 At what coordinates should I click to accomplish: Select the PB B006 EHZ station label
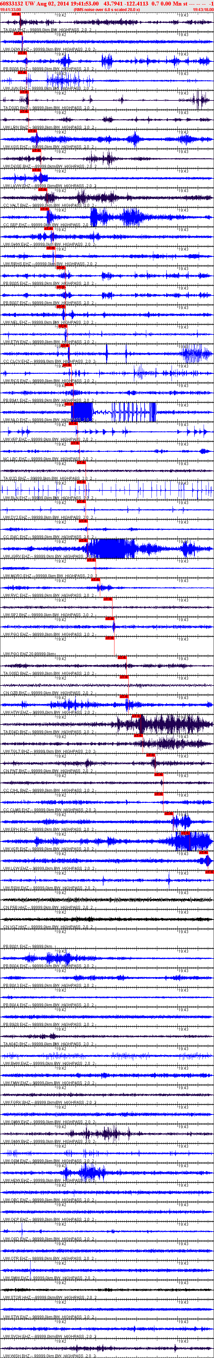[49, 69]
